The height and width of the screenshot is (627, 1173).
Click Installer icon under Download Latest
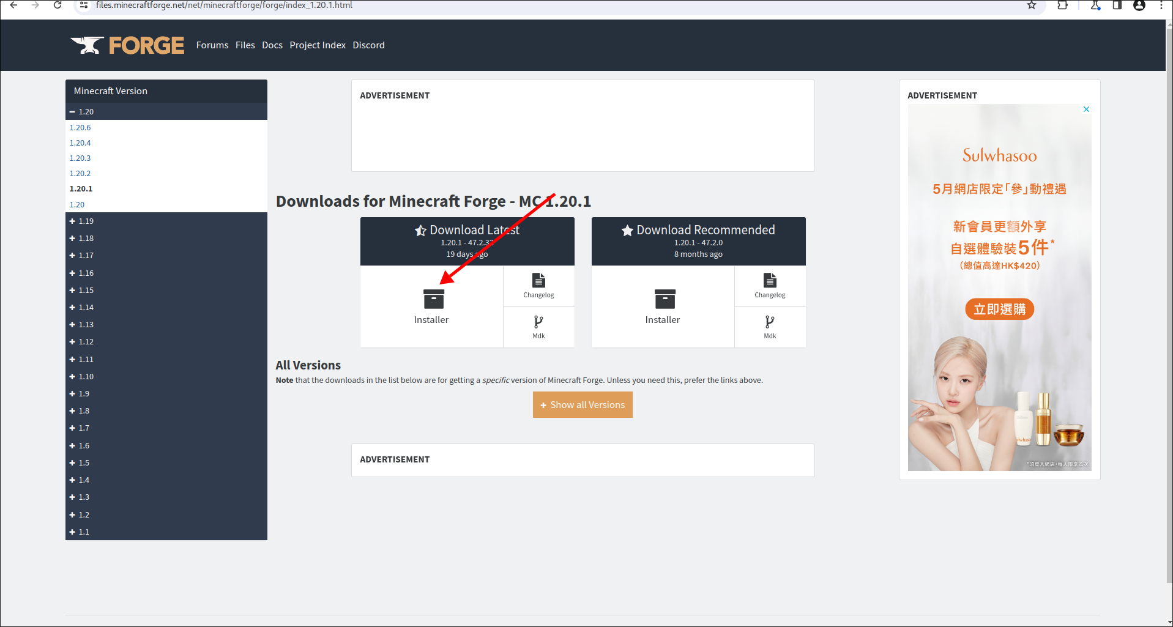[433, 299]
